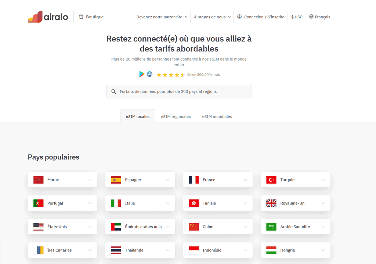Click the China flag icon
The width and height of the screenshot is (376, 264).
pos(194,227)
